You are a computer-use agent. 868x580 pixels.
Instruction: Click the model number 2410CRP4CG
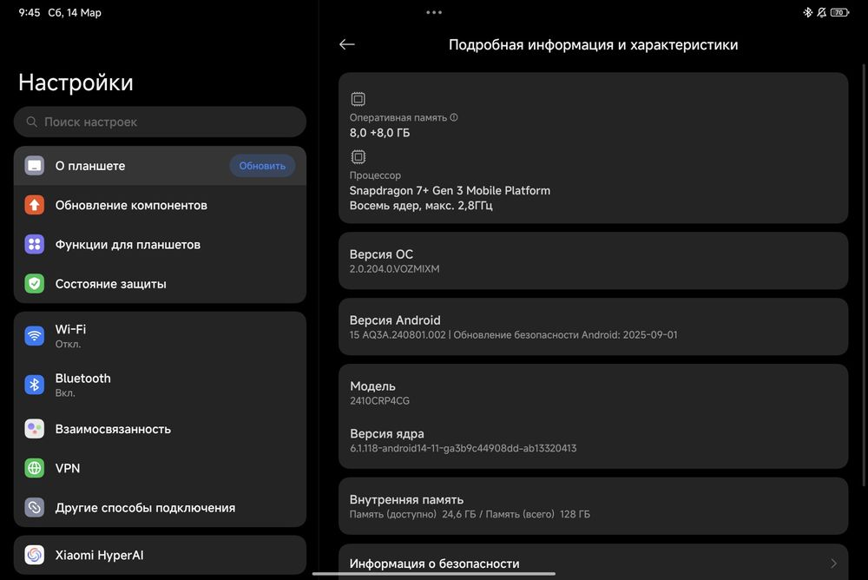click(x=380, y=400)
